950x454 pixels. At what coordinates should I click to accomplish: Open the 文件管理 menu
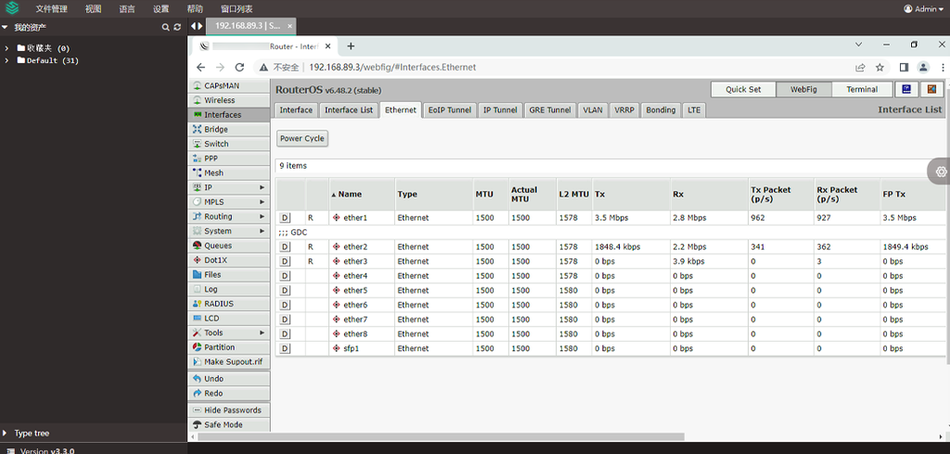tap(52, 9)
